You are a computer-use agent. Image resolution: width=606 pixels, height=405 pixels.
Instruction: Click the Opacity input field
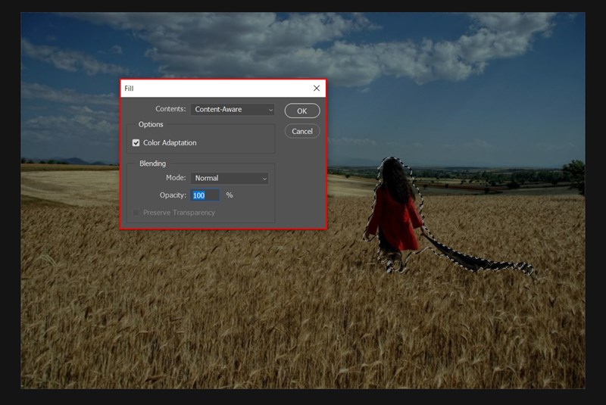[205, 195]
